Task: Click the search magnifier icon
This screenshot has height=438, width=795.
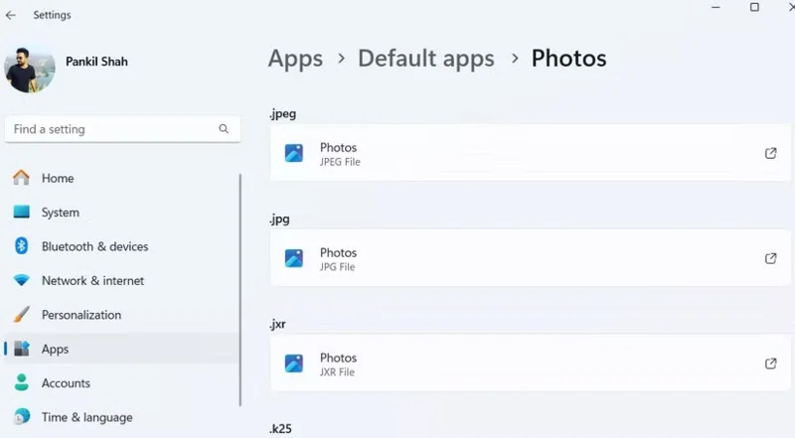Action: [x=224, y=129]
